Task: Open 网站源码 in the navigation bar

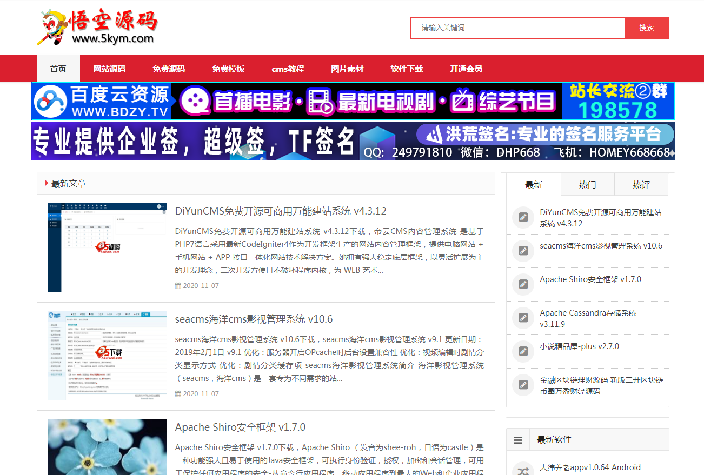Action: (x=109, y=69)
